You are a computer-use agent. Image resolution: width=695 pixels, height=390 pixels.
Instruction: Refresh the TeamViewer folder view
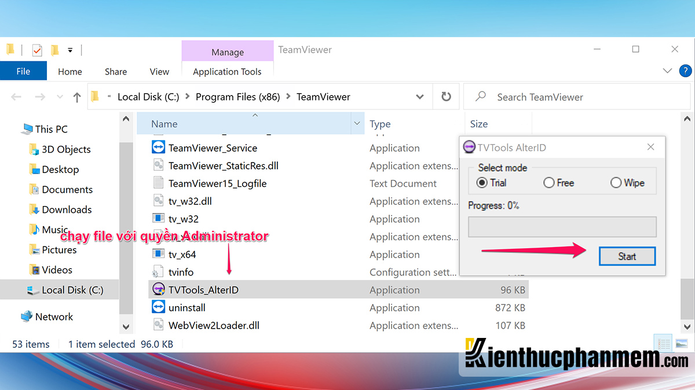coord(446,97)
